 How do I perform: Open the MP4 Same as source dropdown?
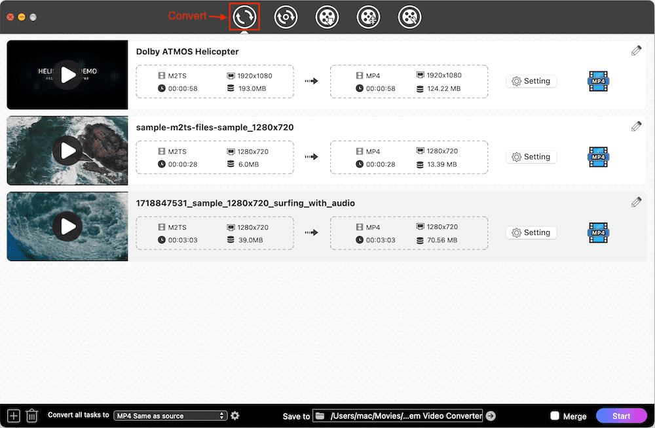(x=170, y=416)
